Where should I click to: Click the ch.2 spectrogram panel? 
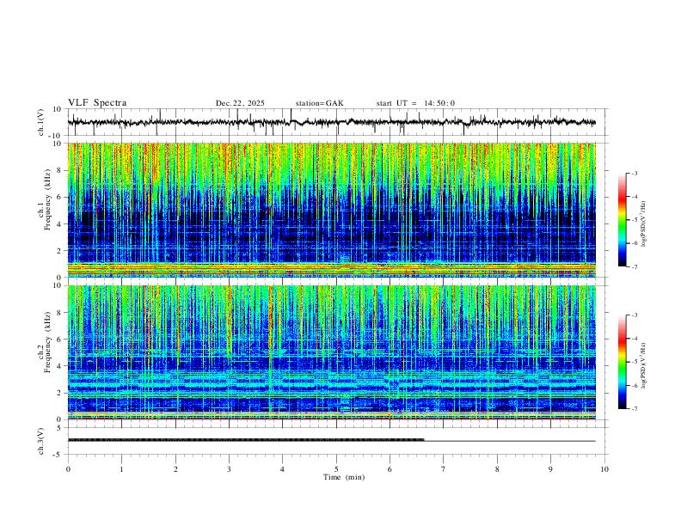331,352
